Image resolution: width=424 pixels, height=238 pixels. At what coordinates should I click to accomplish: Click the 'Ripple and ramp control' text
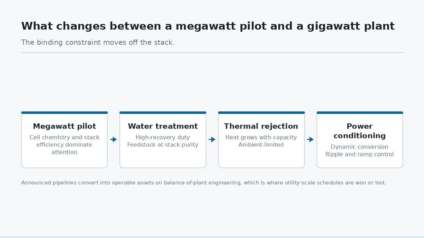point(360,154)
